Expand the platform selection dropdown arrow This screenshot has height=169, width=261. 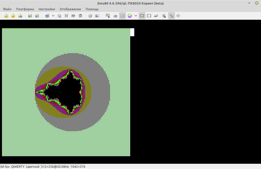pos(53,16)
